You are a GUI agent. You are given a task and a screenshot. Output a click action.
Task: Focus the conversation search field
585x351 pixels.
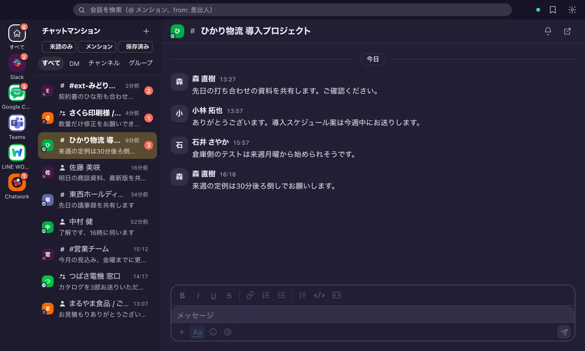click(292, 10)
